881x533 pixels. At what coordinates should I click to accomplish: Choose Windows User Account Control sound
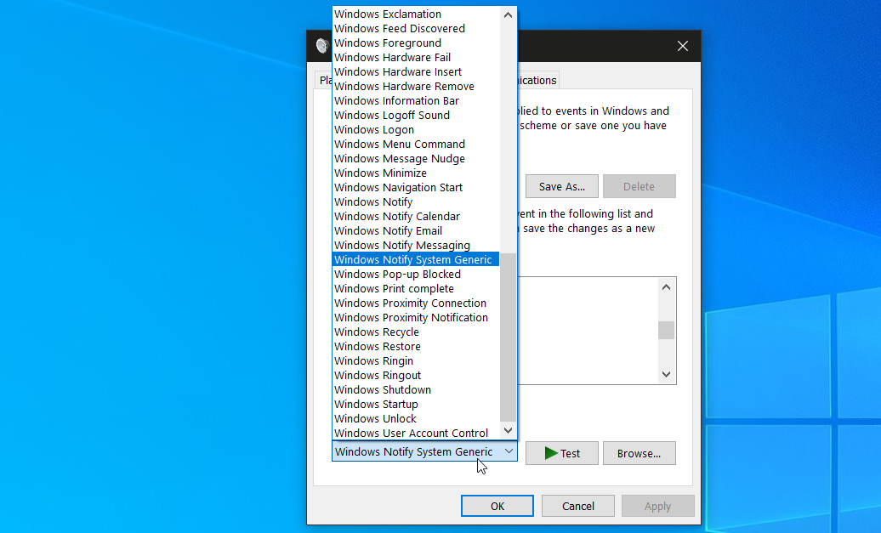click(416, 433)
